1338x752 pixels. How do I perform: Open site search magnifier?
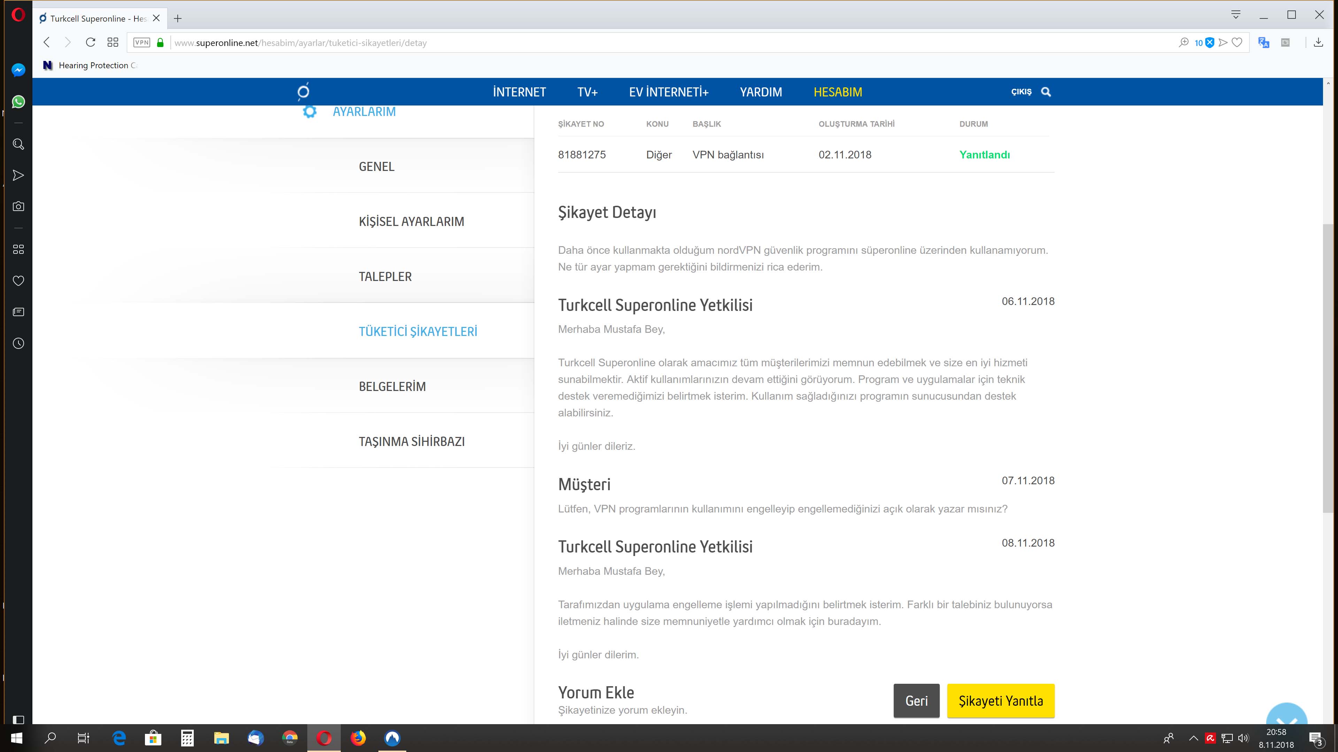[x=1046, y=92]
